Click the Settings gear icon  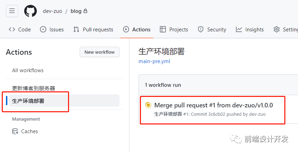pyautogui.click(x=277, y=30)
